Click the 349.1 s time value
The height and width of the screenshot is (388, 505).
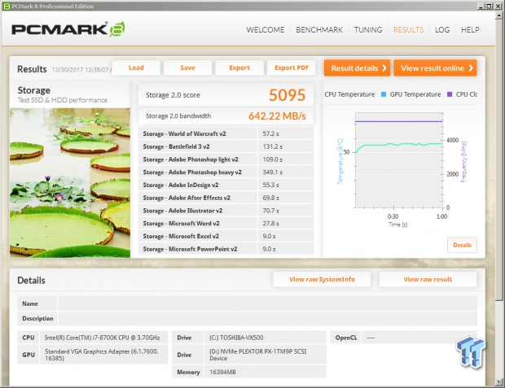pos(273,172)
